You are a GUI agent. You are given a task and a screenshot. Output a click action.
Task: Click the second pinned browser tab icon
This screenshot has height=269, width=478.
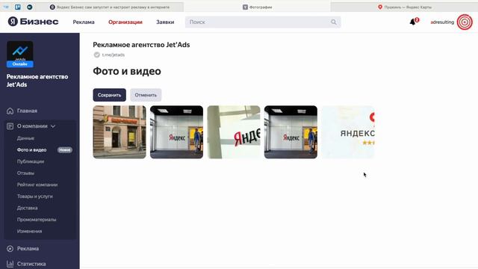pyautogui.click(x=18, y=7)
